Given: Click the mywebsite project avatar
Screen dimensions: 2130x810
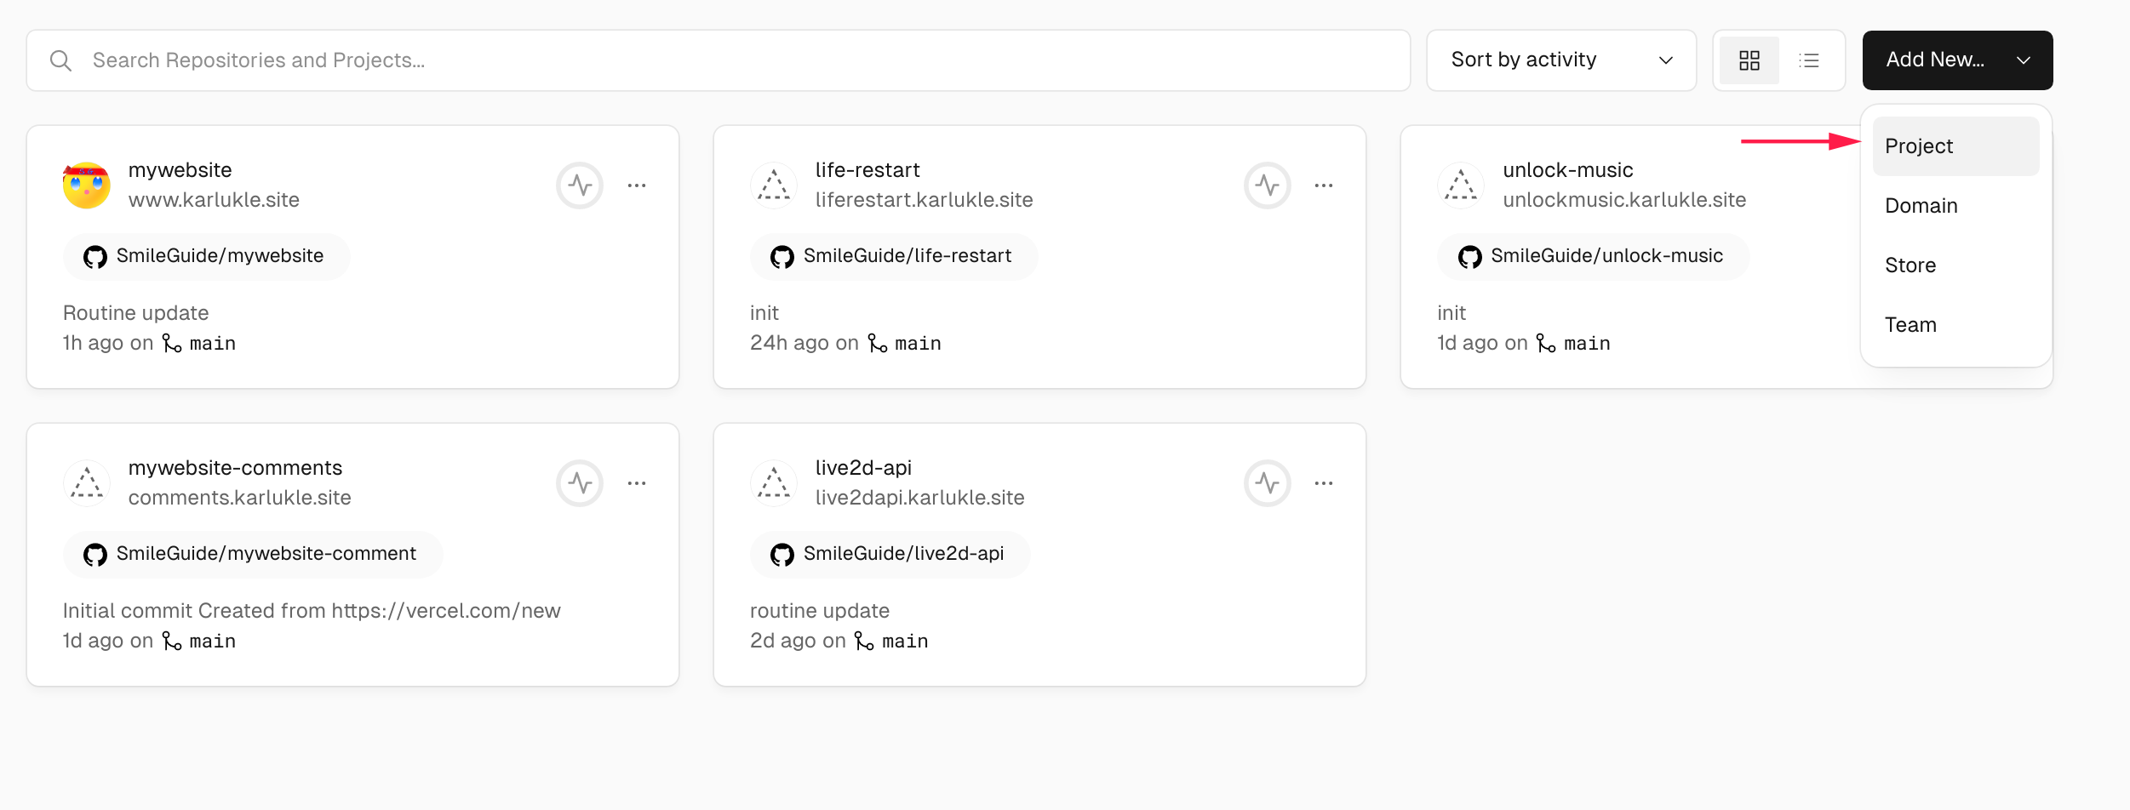Looking at the screenshot, I should coord(87,185).
